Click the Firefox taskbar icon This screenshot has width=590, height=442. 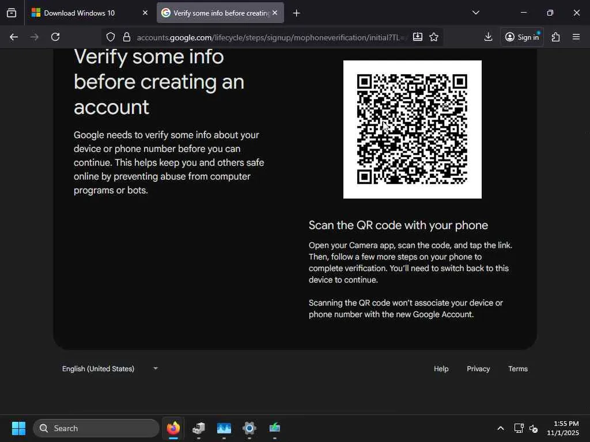pyautogui.click(x=173, y=428)
